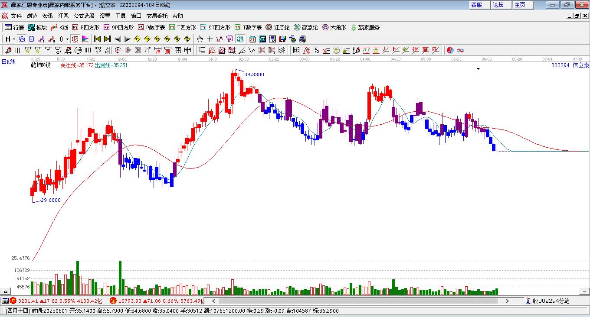
Task: Open the 资讯 menu
Action: coord(48,16)
